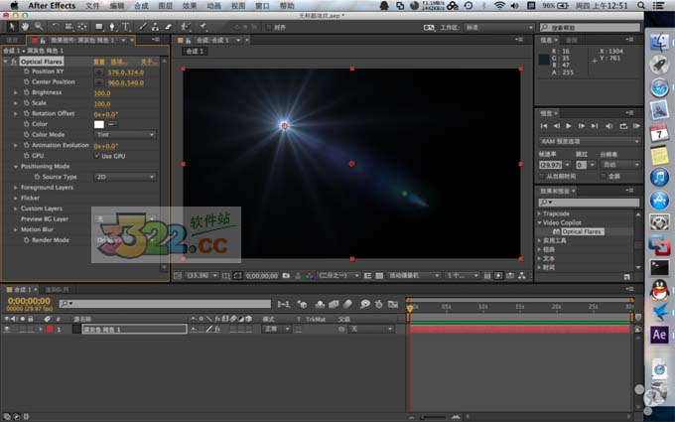Select the Puppet Pin tool
The image size is (675, 422).
pos(202,27)
